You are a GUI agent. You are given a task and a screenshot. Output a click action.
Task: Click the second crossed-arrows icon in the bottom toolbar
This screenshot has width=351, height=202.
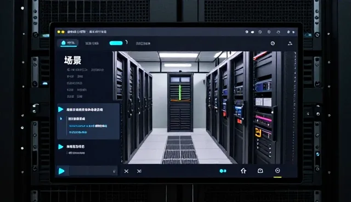coord(139,171)
